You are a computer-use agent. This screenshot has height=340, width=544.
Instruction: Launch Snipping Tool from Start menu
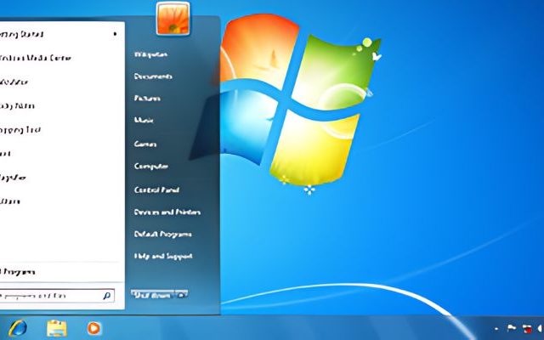[x=20, y=130]
